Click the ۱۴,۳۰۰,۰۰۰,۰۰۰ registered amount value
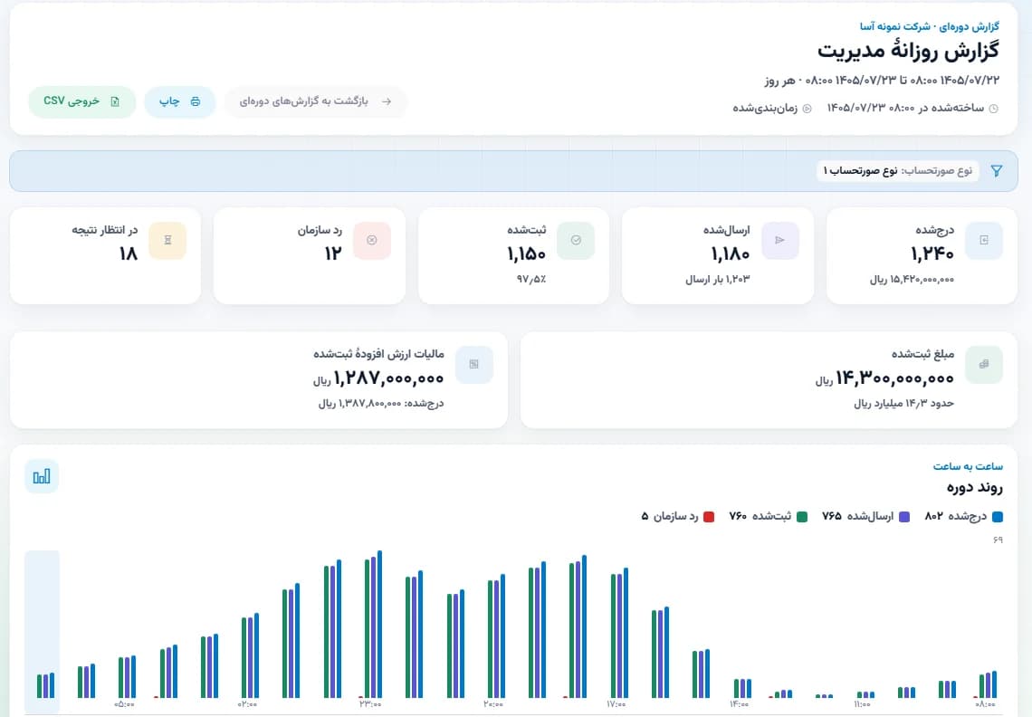 pyautogui.click(x=894, y=378)
